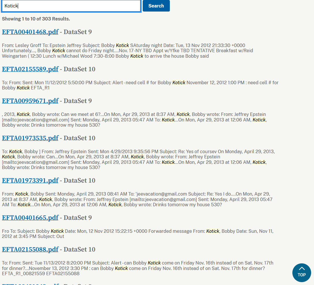Click snippet 'Alert - need cell # for Bobby'
This screenshot has width=314, height=285.
coord(142,82)
